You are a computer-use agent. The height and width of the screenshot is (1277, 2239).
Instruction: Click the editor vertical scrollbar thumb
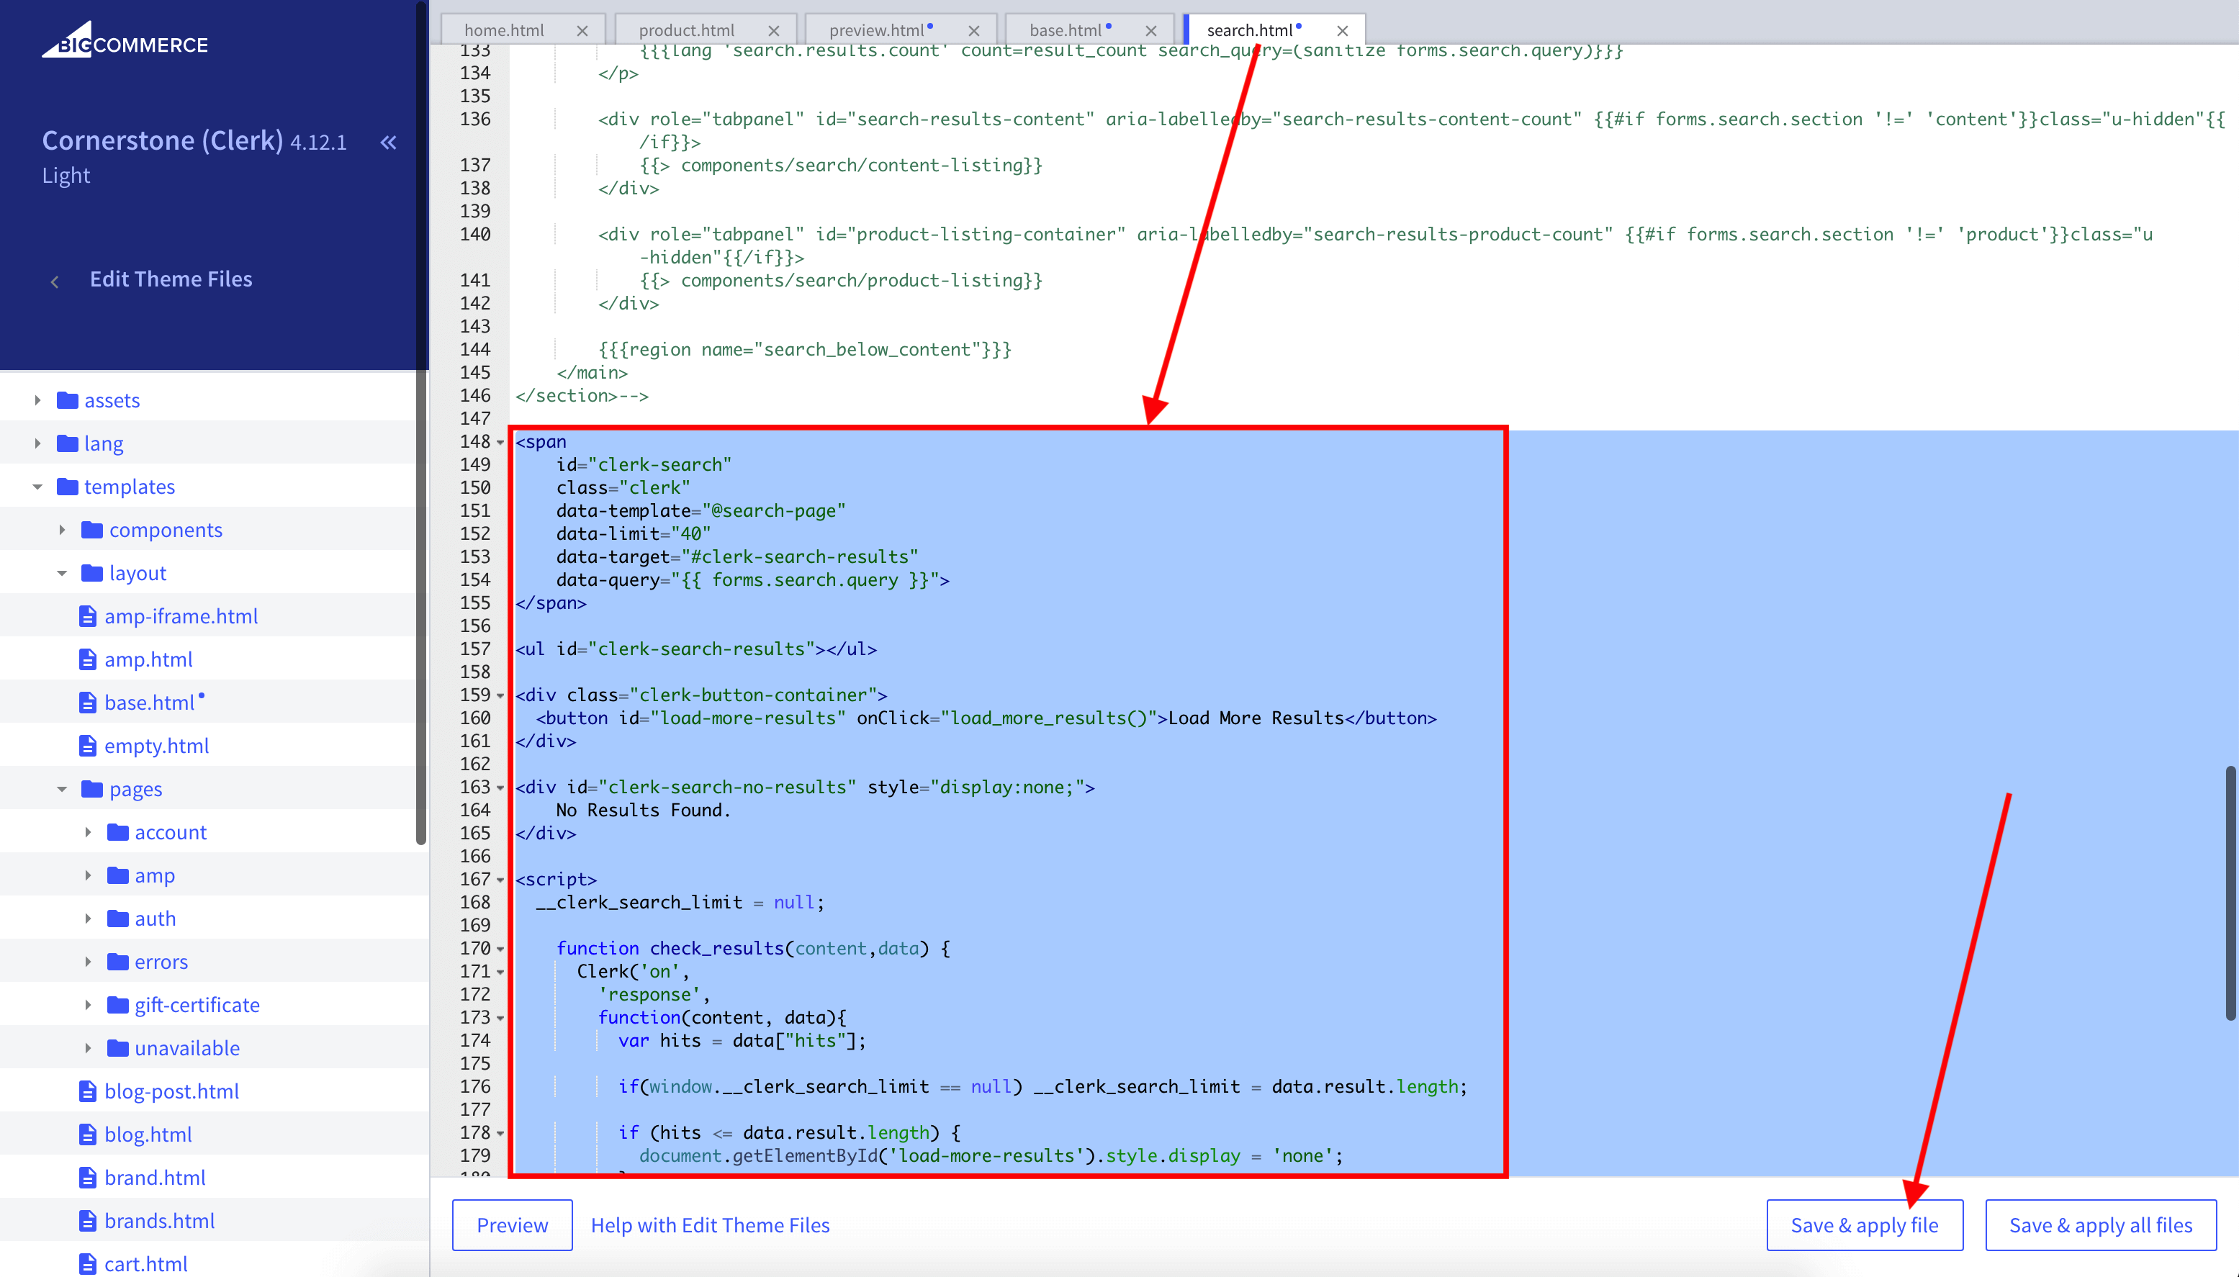(2230, 893)
